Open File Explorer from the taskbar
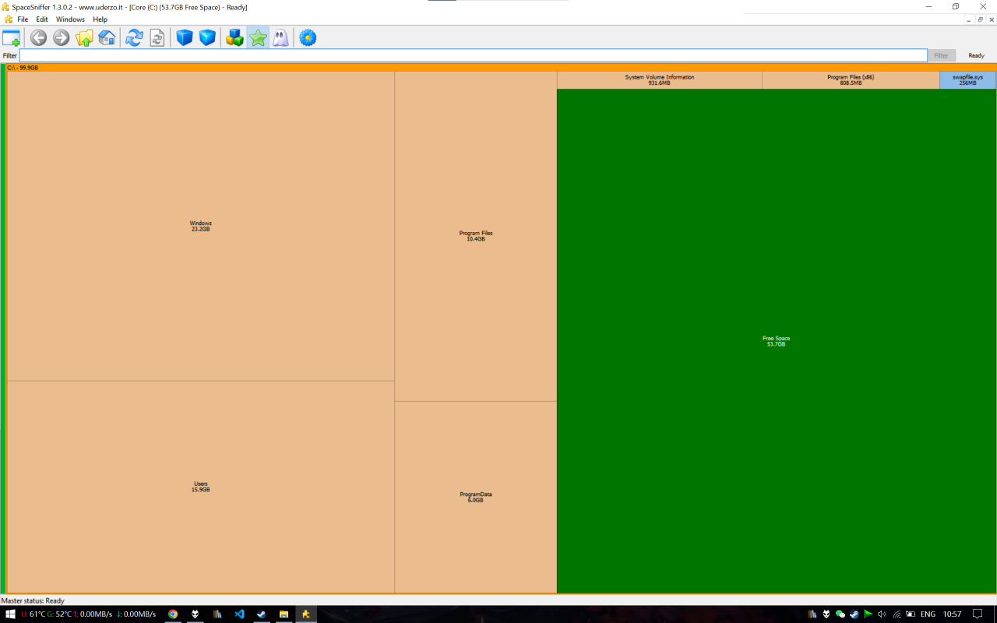 [x=284, y=614]
